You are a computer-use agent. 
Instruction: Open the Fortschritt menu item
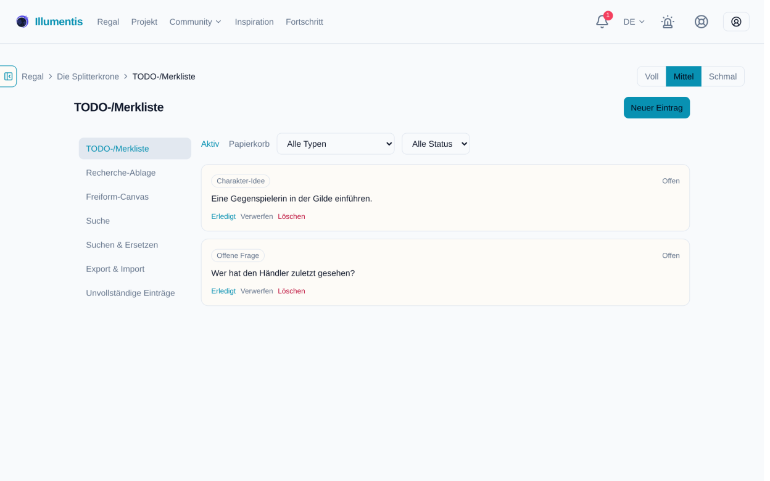[304, 22]
